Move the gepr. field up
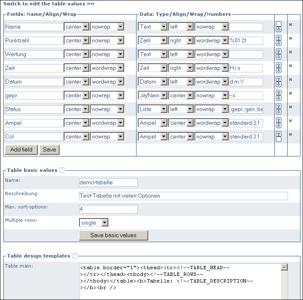 pos(278,92)
